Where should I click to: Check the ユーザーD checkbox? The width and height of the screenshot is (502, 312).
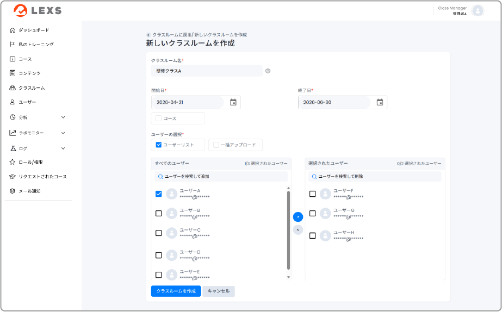pos(158,255)
